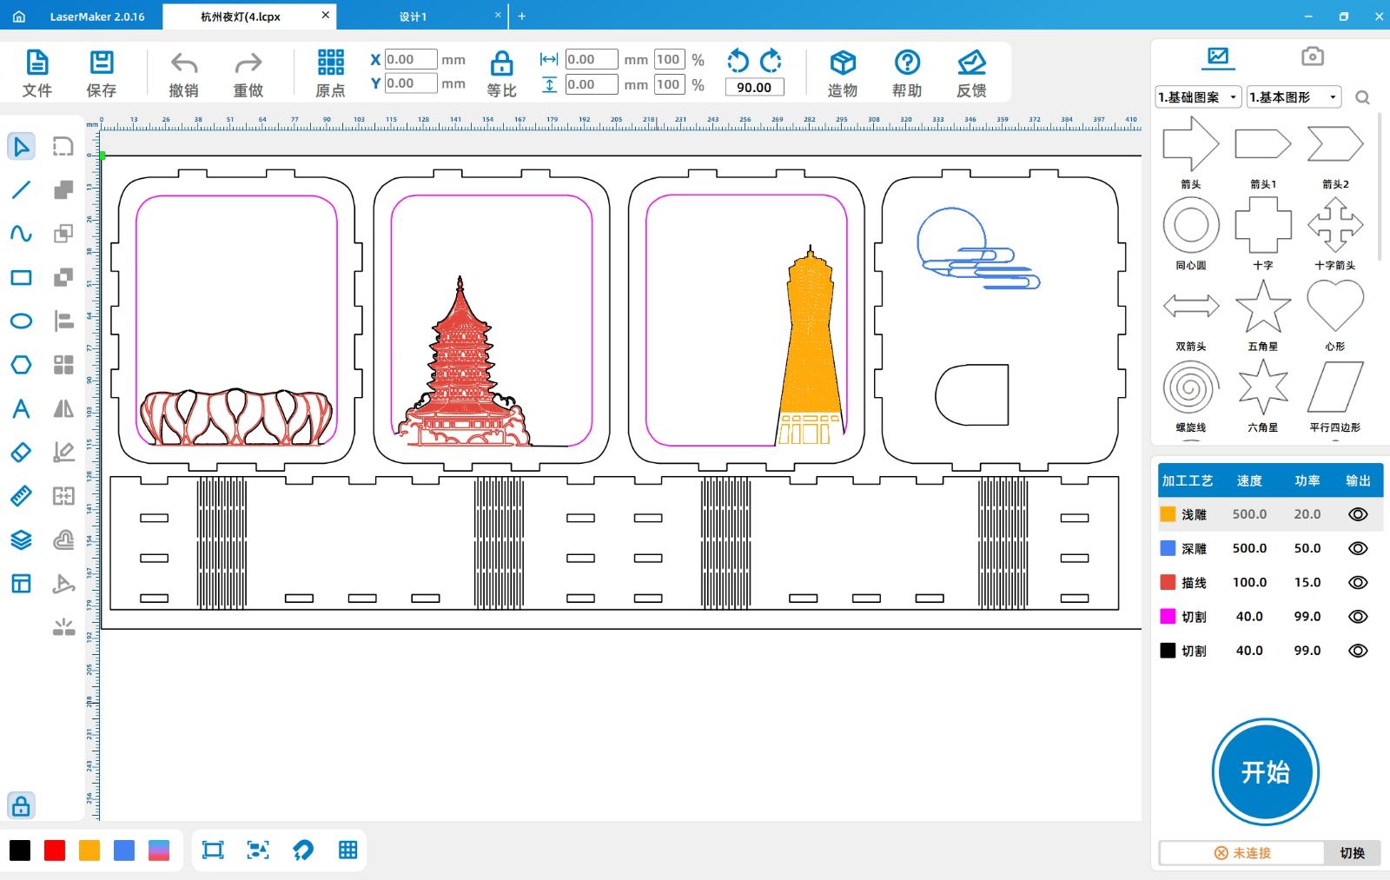Toggle eye icon for 描线 layer
The image size is (1390, 880).
(1357, 583)
